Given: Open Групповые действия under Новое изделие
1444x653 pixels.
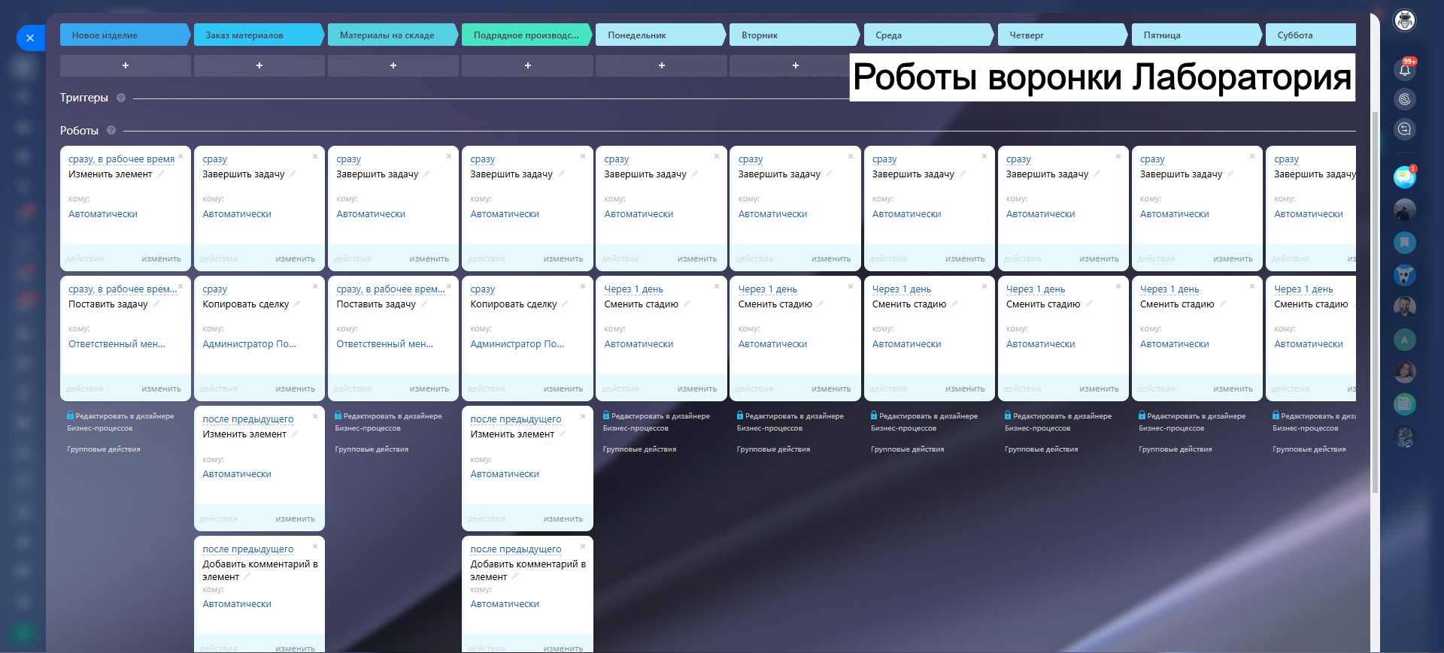Looking at the screenshot, I should (104, 449).
